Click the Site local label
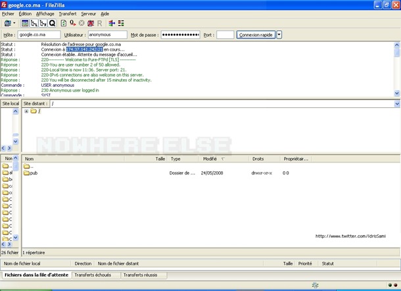 pyautogui.click(x=11, y=103)
